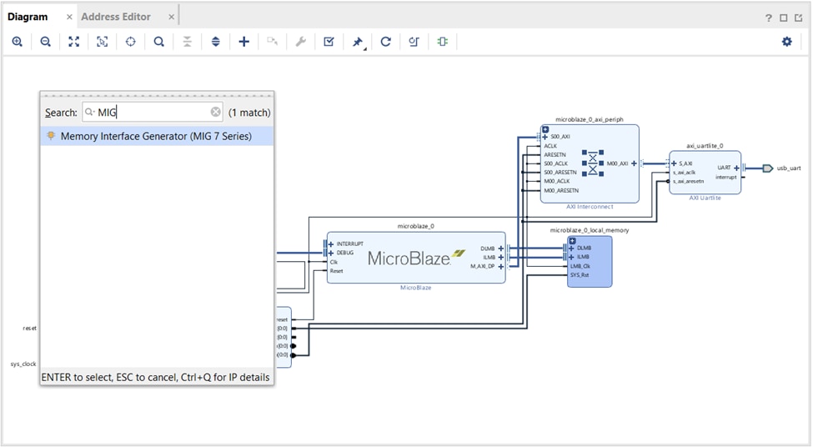813x447 pixels.
Task: Click into the IP search field
Action: tap(153, 112)
